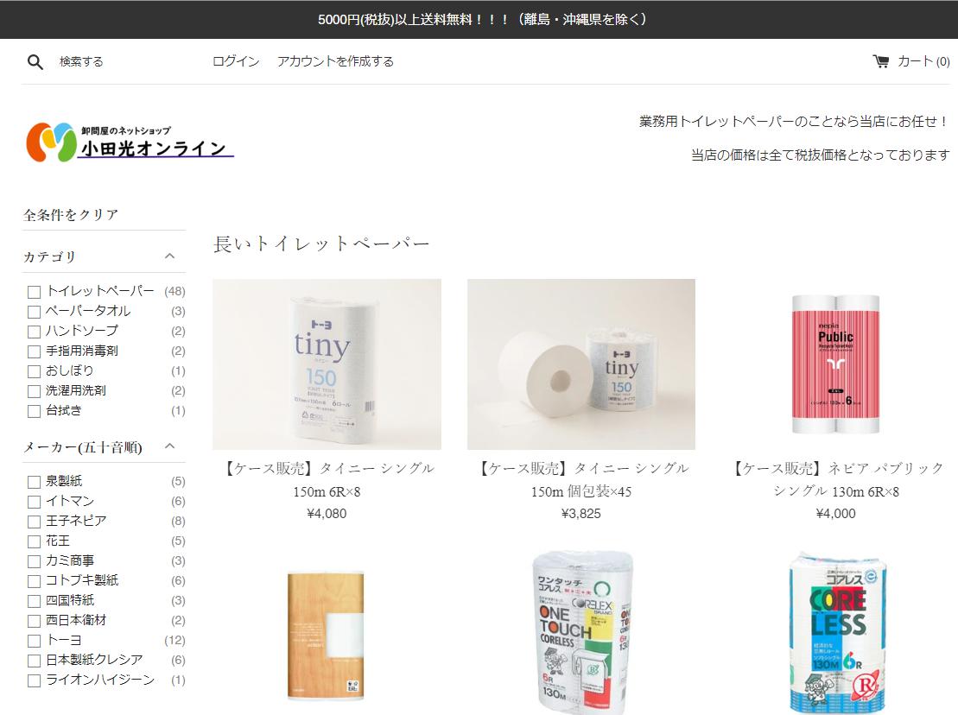The image size is (958, 715).
Task: Focus the 検索する search field
Action: point(81,61)
